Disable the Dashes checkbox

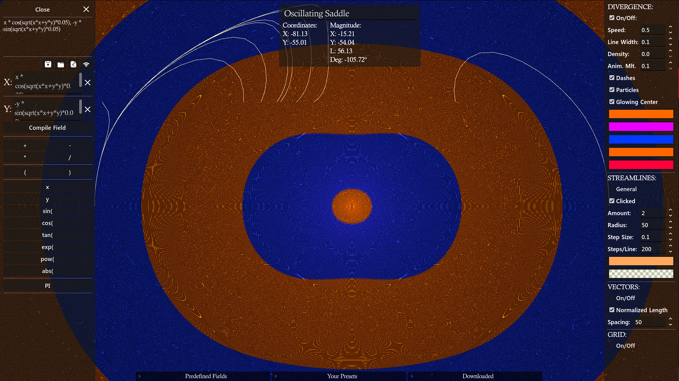(x=612, y=78)
